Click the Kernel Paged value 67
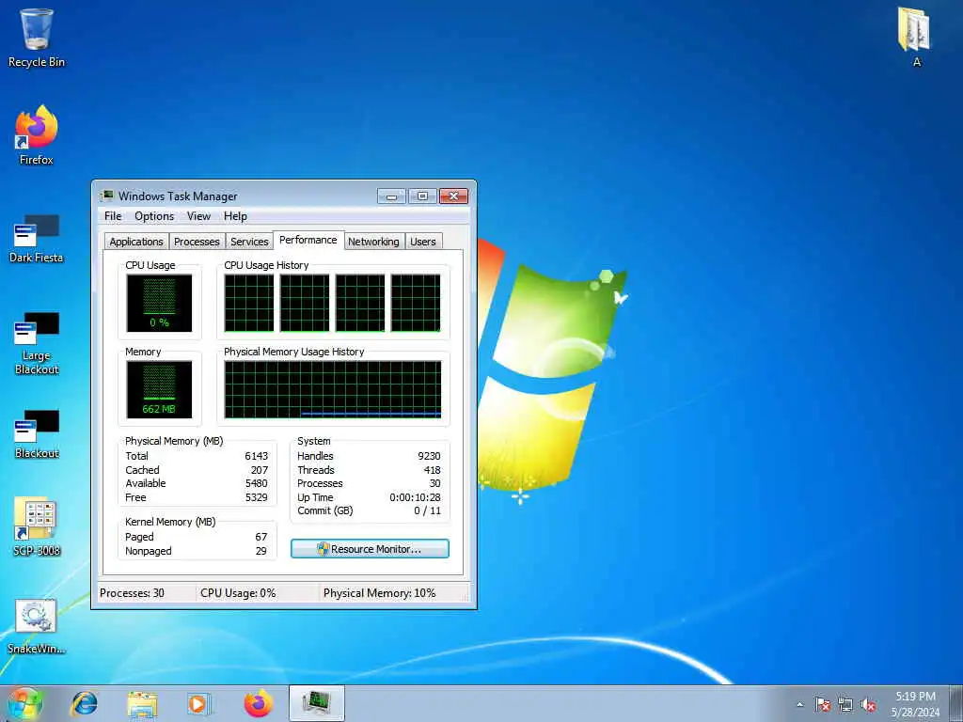Screen dimensions: 963x722 [x=261, y=537]
